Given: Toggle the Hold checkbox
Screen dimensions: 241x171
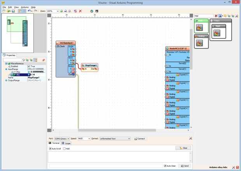Looking at the screenshot, I should pyautogui.click(x=64, y=148).
